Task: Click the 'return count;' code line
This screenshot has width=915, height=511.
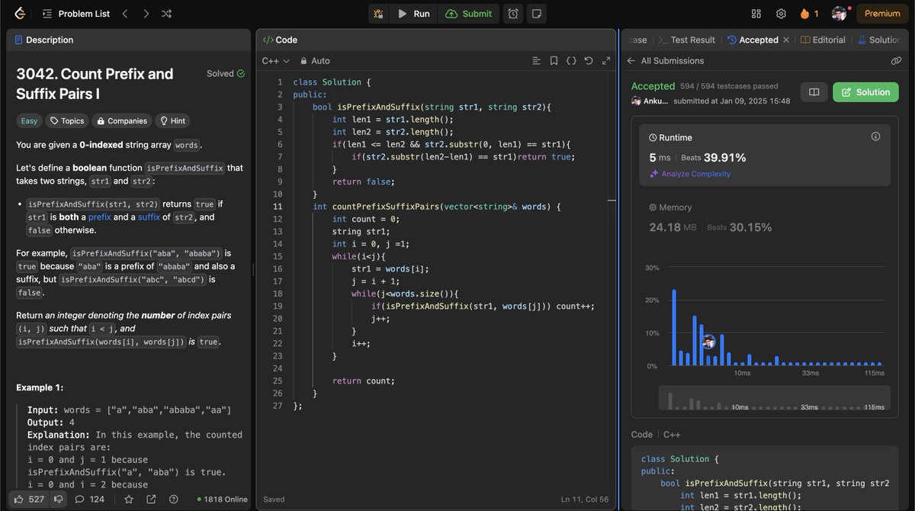Action: pos(364,381)
